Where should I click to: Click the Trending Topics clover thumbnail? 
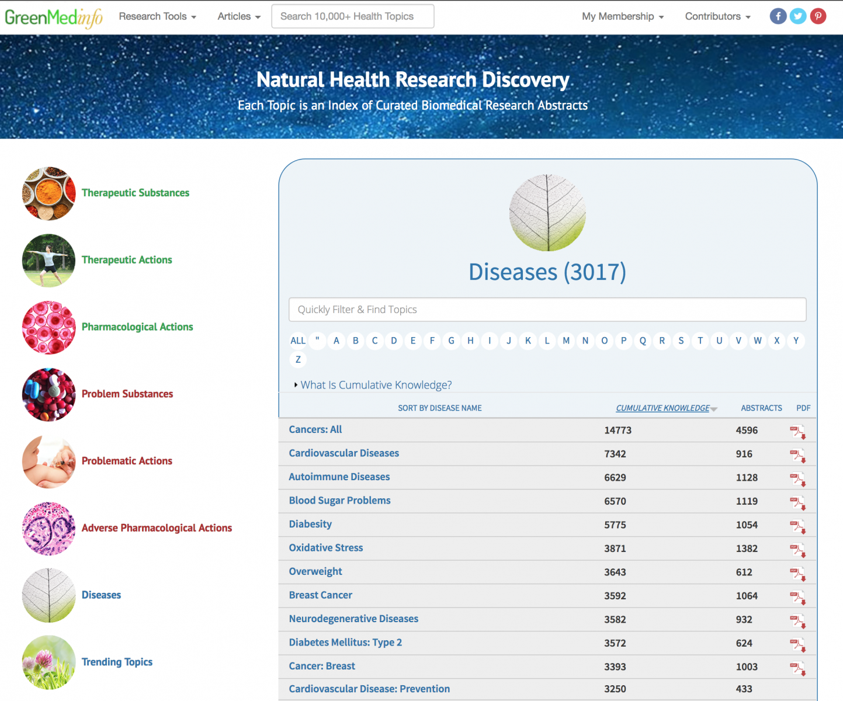coord(49,662)
